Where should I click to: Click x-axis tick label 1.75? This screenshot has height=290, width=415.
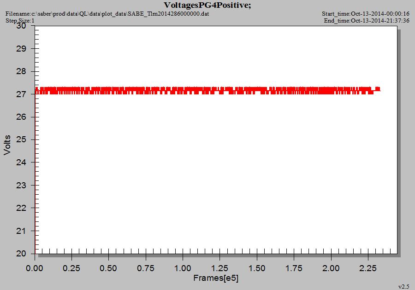(x=294, y=268)
